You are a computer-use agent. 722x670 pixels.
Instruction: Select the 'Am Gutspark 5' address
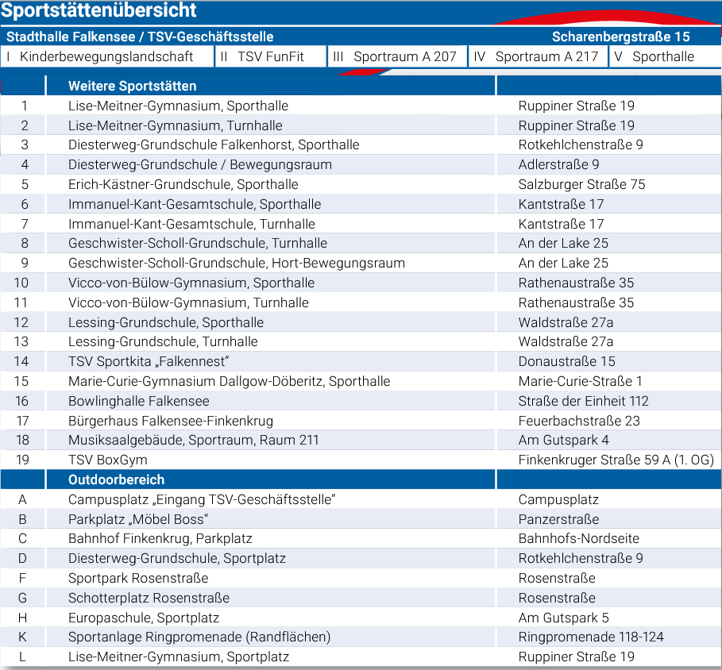click(x=564, y=618)
